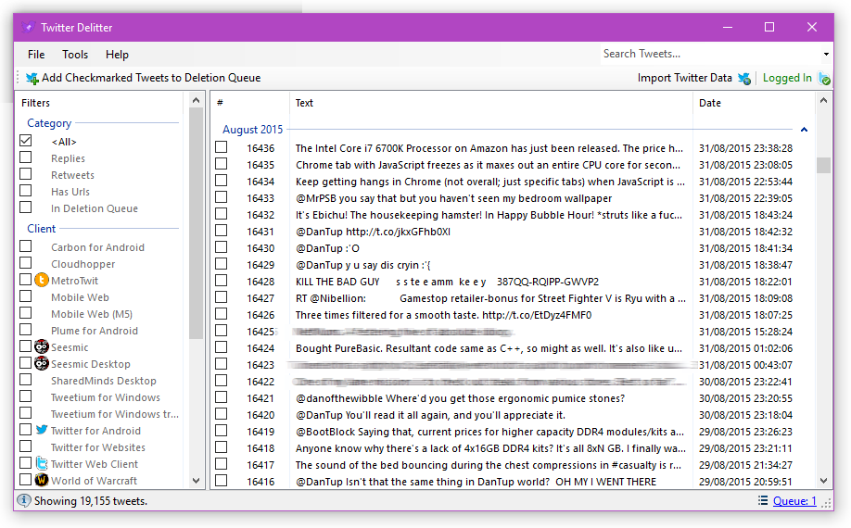The width and height of the screenshot is (851, 528).
Task: Open the Search Tweets dropdown arrow
Action: pos(826,55)
